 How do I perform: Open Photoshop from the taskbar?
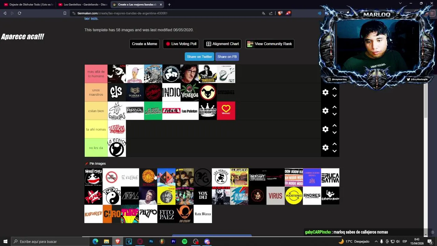coord(151,242)
